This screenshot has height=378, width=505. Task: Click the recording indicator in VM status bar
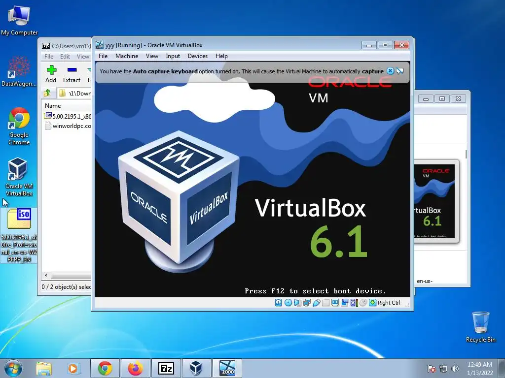tap(344, 303)
